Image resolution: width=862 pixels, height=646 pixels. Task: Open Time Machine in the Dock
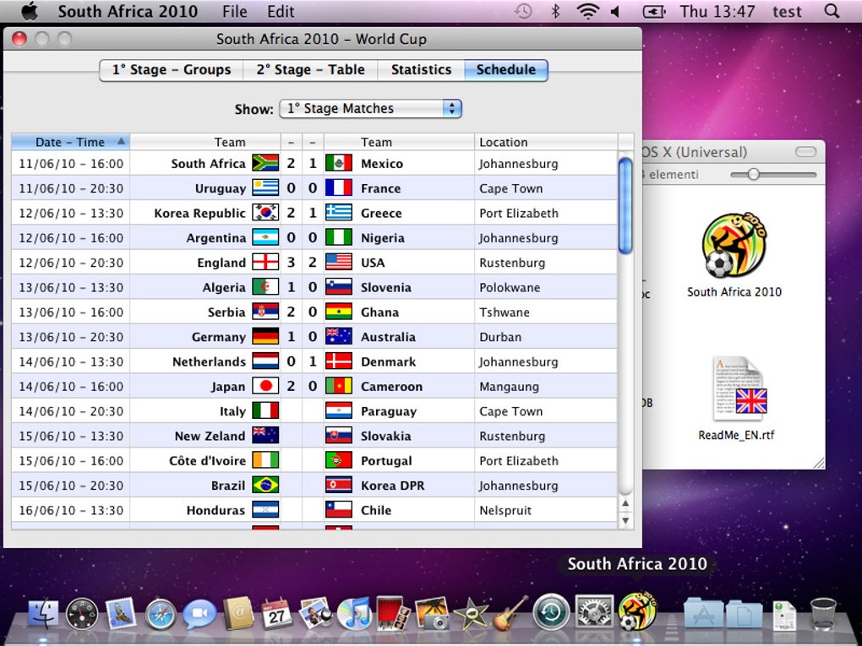551,611
